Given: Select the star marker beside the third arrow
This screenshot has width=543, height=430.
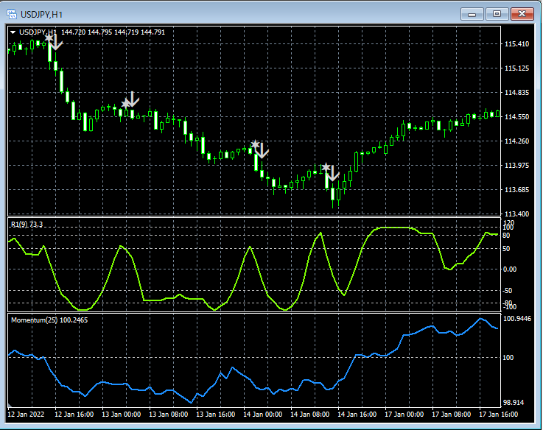Looking at the screenshot, I should click(x=254, y=145).
